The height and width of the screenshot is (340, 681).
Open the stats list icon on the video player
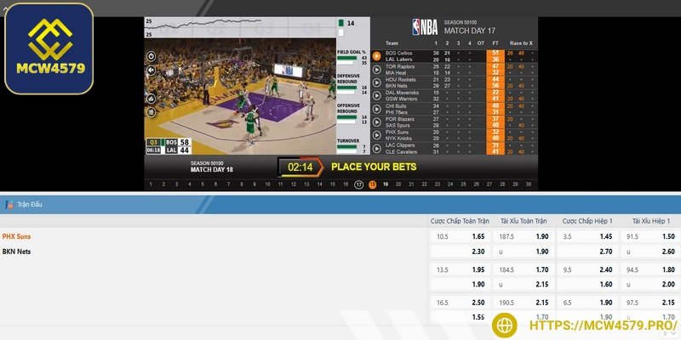pos(152,112)
